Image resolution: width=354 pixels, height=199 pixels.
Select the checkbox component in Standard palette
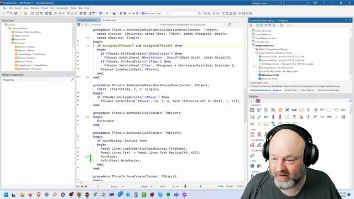pos(301,110)
